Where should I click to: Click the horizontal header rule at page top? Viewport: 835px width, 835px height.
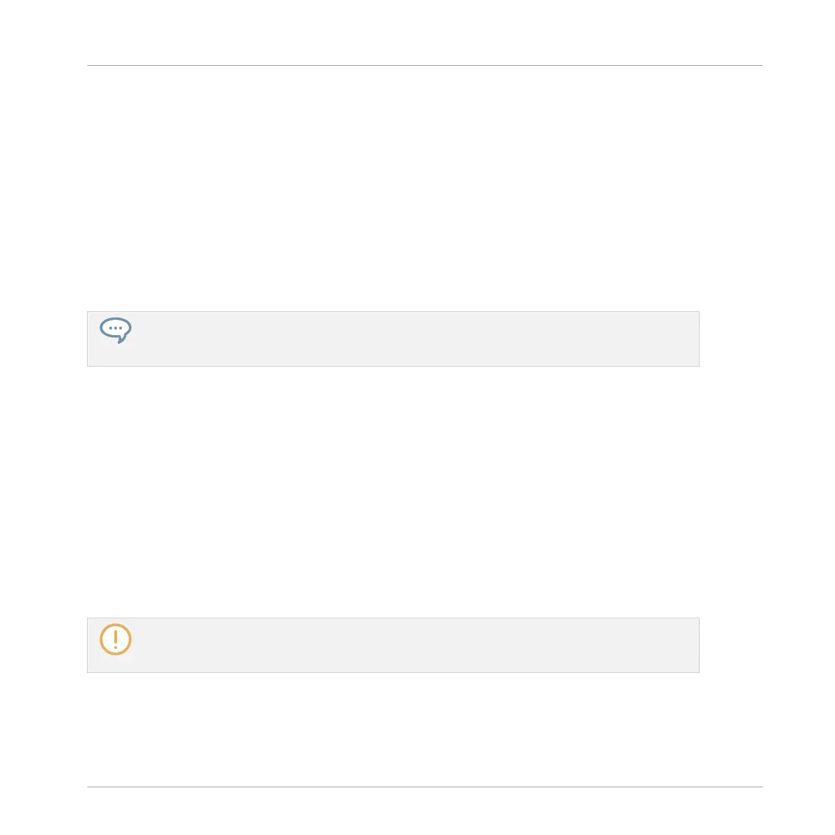point(425,65)
